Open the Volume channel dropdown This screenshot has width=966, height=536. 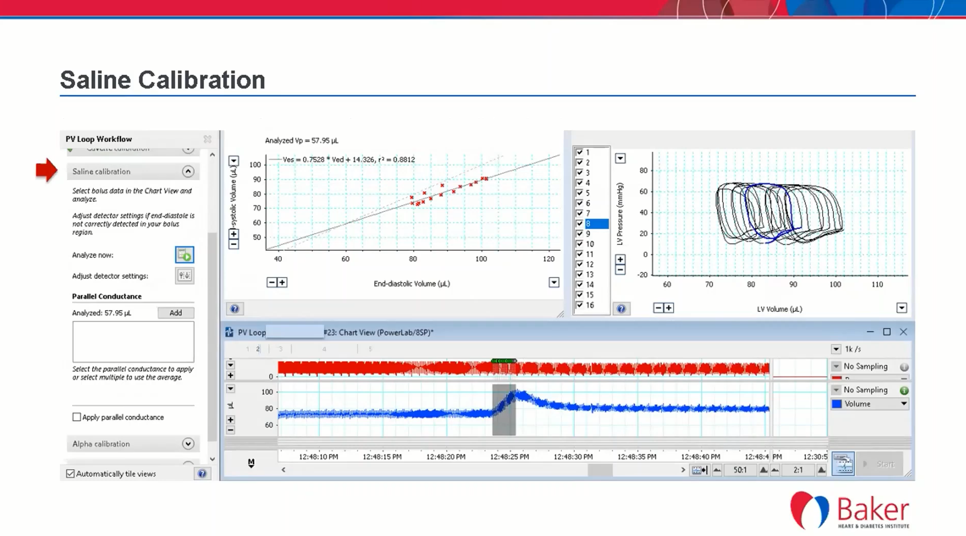tap(904, 404)
